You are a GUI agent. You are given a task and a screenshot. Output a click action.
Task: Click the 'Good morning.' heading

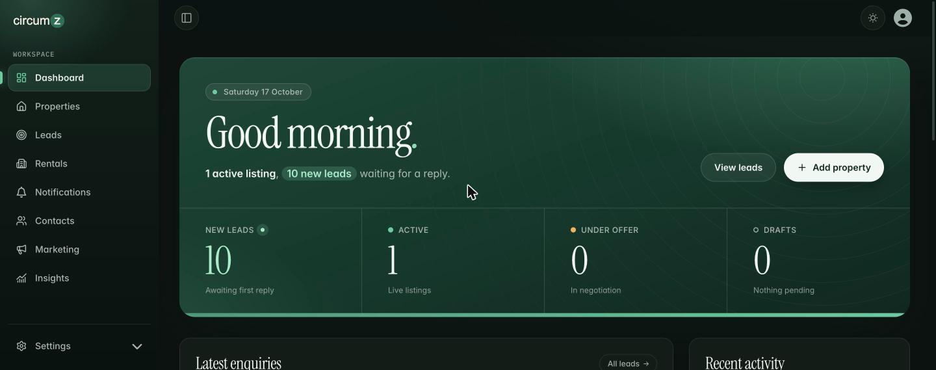(311, 134)
